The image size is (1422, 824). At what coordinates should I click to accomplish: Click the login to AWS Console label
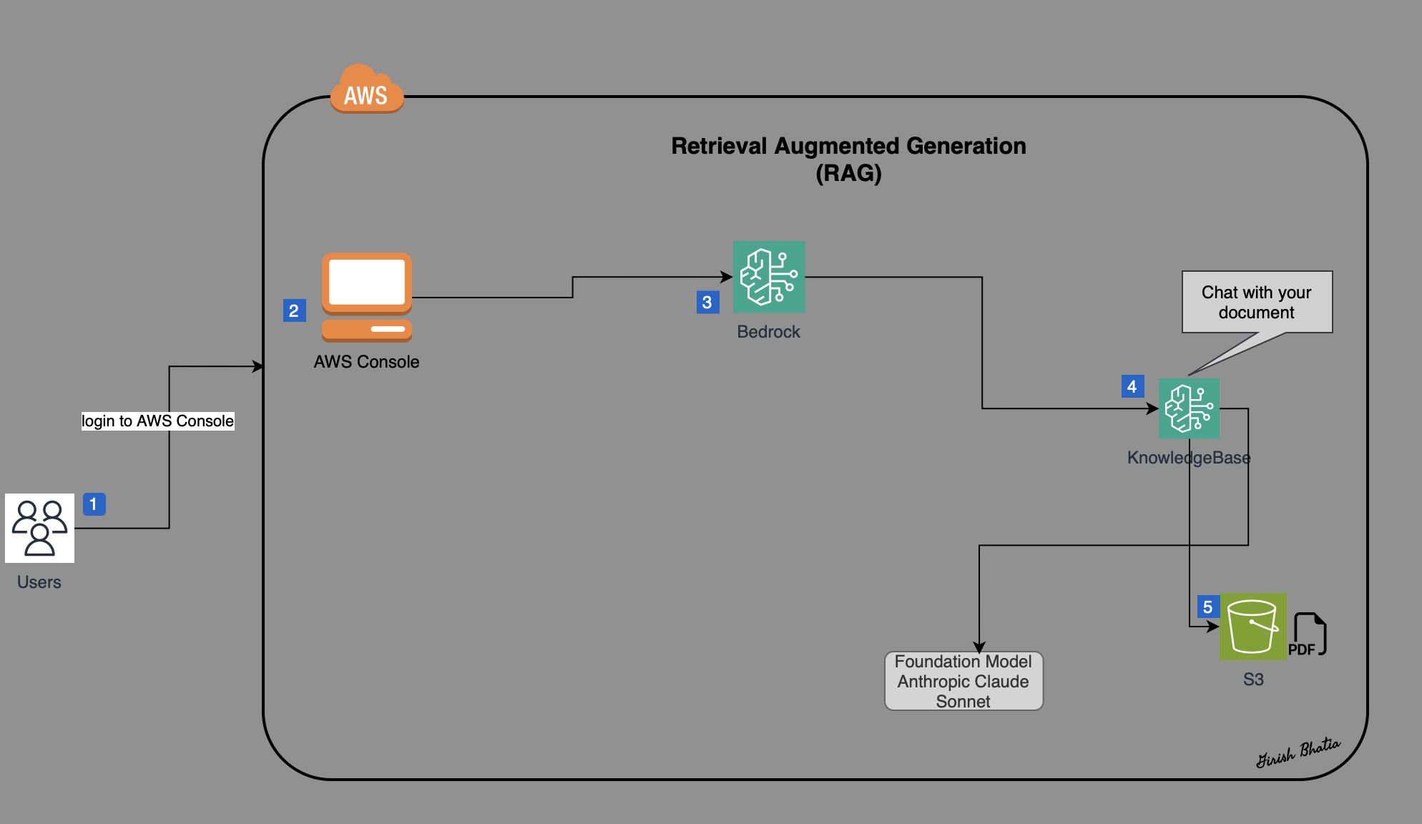157,421
